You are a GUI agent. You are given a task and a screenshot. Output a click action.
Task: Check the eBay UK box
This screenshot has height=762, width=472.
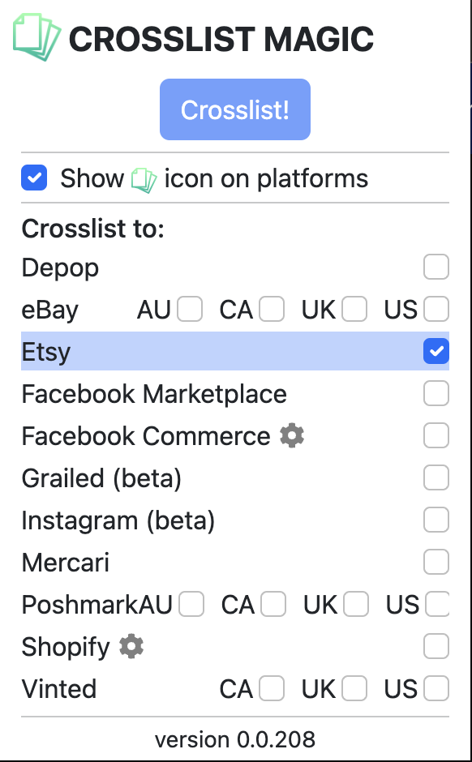click(354, 309)
